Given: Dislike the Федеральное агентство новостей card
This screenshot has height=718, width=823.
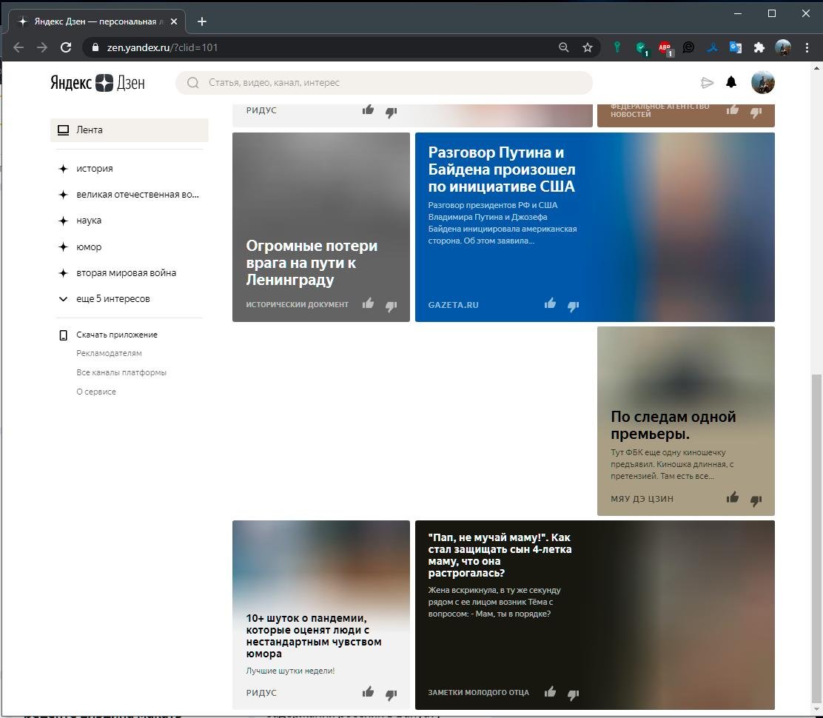Looking at the screenshot, I should pyautogui.click(x=756, y=113).
